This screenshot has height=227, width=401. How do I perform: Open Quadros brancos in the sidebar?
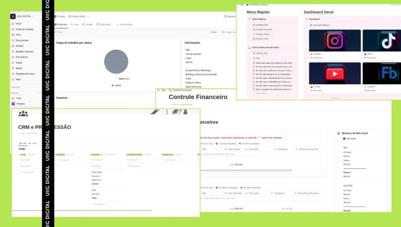[x=22, y=52]
